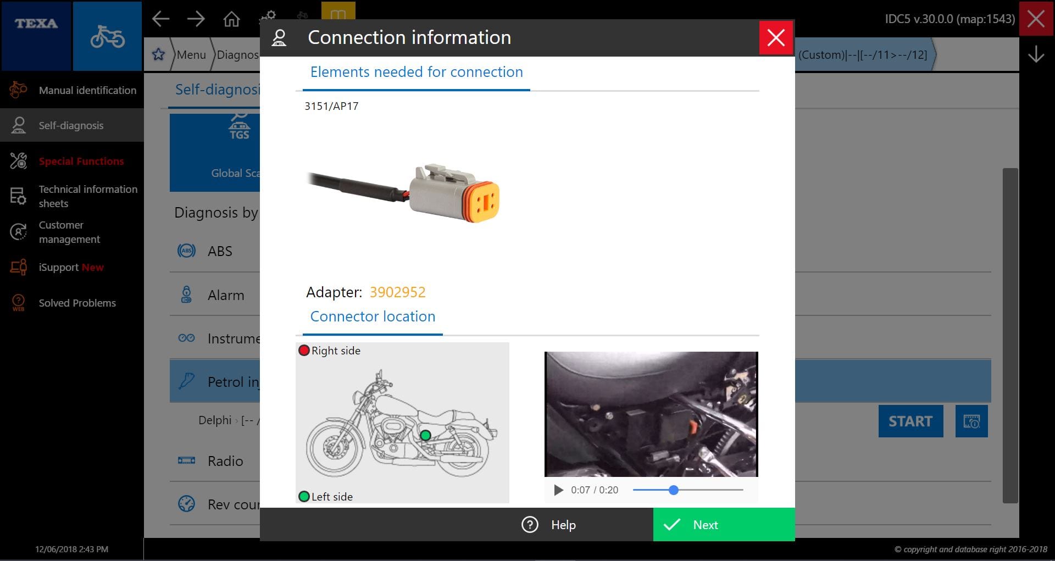
Task: Go back with the left arrow icon
Action: pyautogui.click(x=160, y=19)
